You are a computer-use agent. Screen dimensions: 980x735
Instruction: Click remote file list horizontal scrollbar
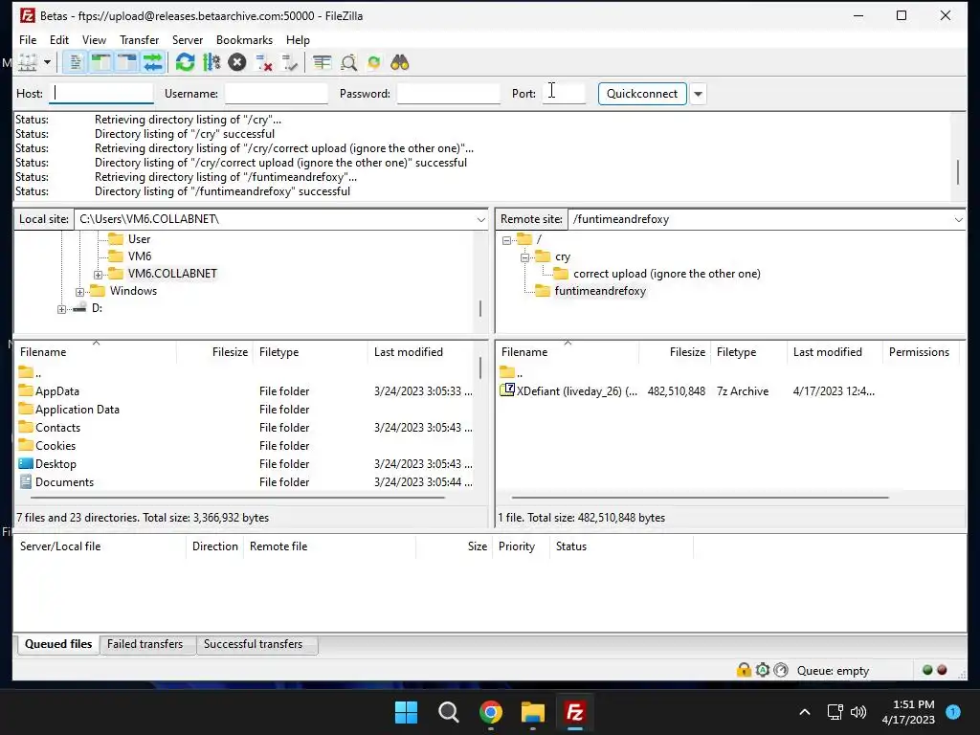tap(700, 498)
